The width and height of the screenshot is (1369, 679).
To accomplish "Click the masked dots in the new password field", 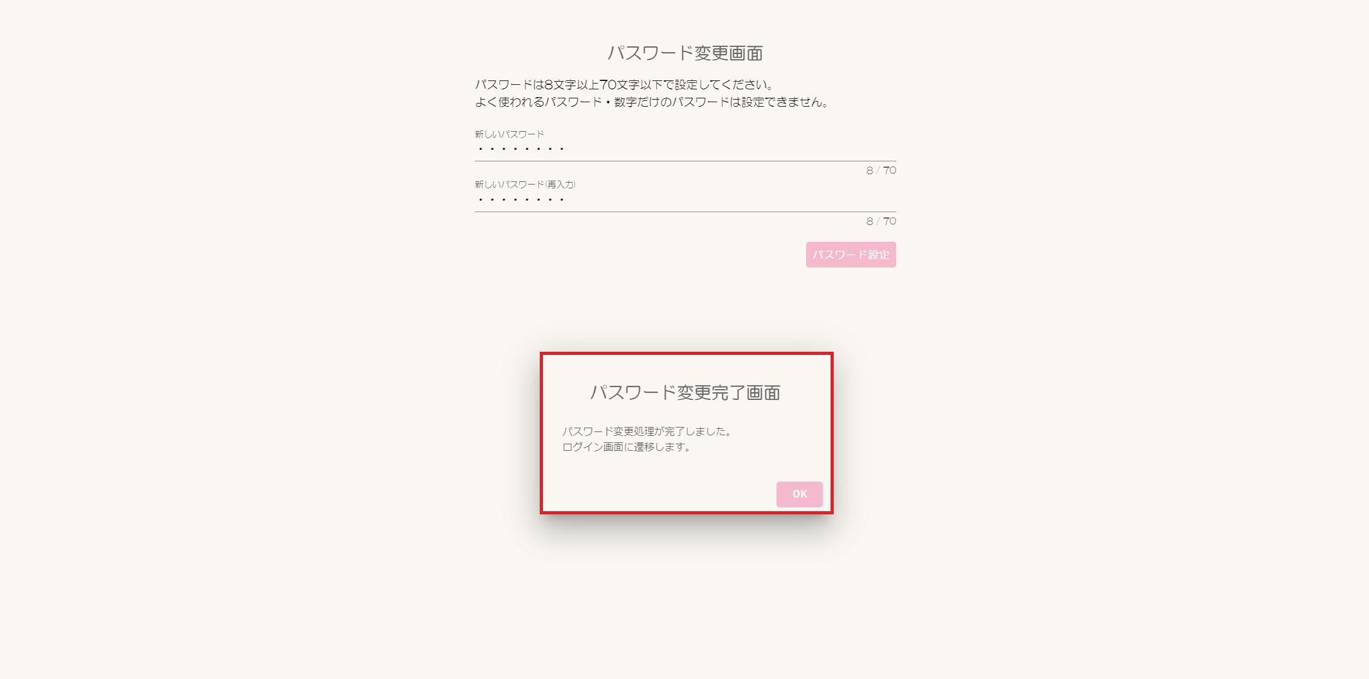I will (521, 149).
